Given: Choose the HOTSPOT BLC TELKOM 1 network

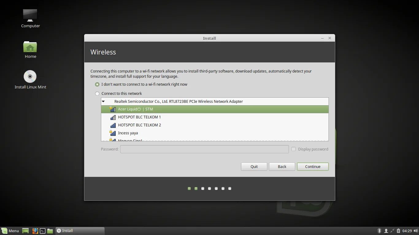Looking at the screenshot, I should coord(215,117).
